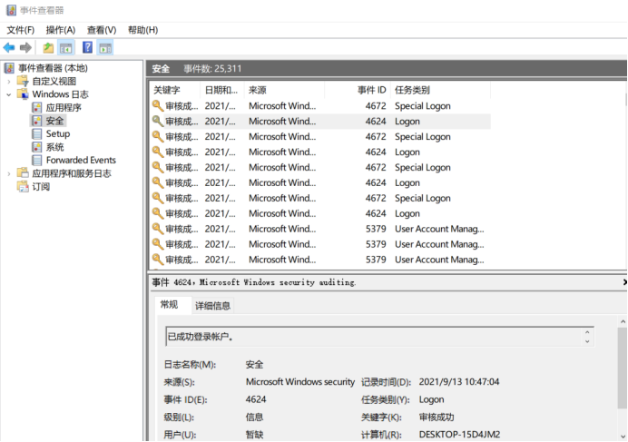Select Setup in the tree
The image size is (628, 442).
coord(58,133)
